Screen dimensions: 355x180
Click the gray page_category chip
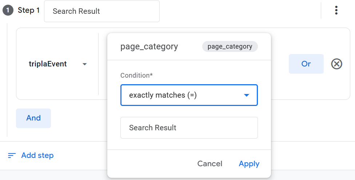click(230, 46)
